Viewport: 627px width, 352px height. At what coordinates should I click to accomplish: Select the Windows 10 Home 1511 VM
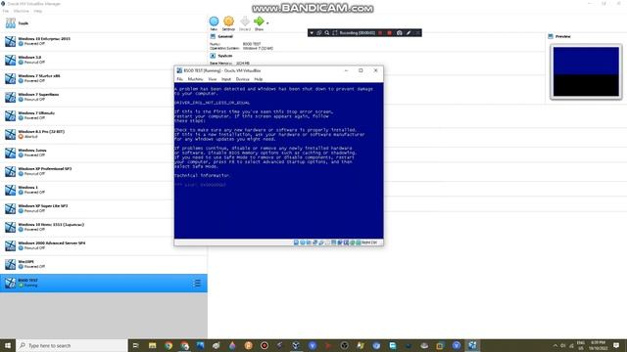click(104, 227)
